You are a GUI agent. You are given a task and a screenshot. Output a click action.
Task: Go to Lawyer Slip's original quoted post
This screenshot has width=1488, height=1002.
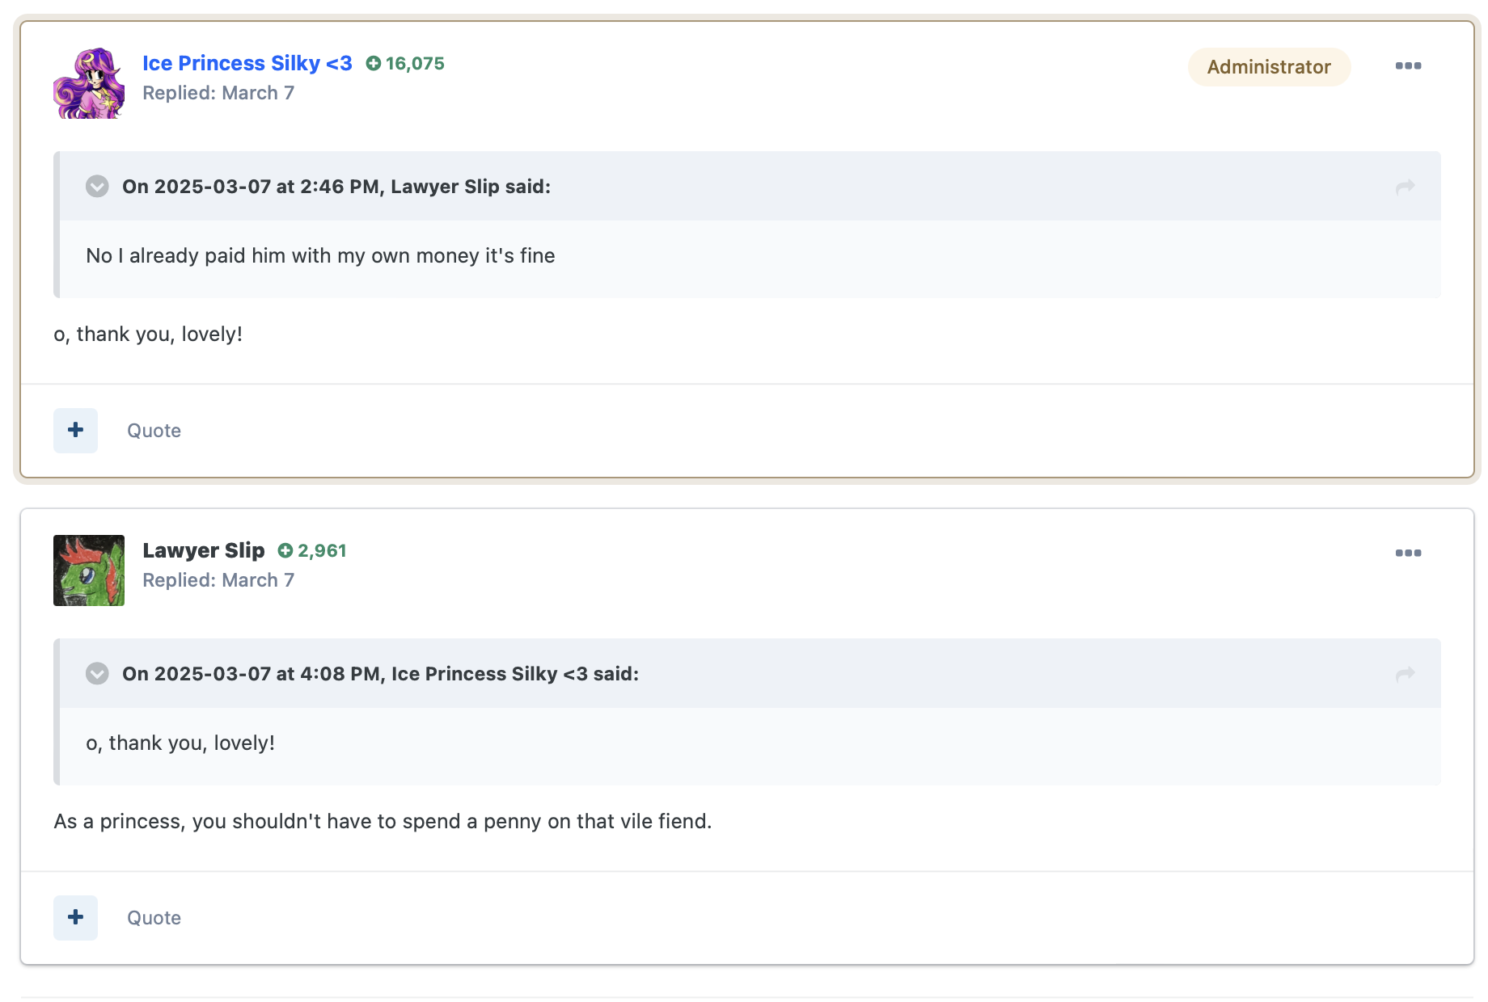(x=1406, y=187)
